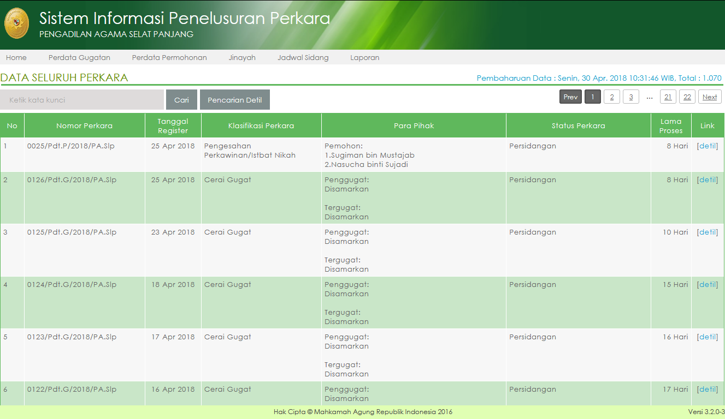This screenshot has height=419, width=725.
Task: Click PENGADILAN AGAMA SELAT PANJANG subtitle
Action: click(x=116, y=34)
